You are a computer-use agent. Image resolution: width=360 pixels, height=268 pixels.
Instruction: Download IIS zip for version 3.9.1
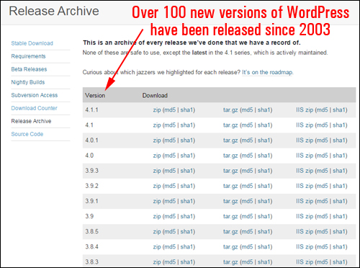point(305,201)
